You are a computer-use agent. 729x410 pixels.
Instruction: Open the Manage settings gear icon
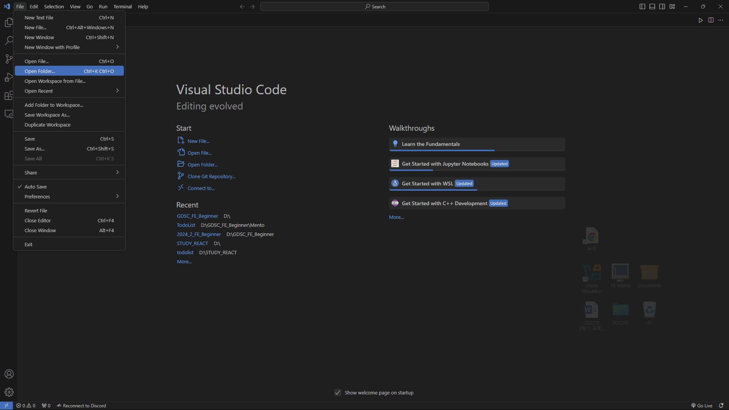[x=9, y=392]
